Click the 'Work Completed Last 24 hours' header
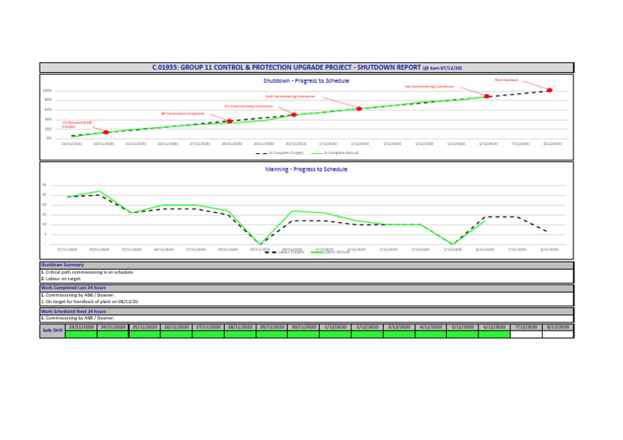The height and width of the screenshot is (440, 623). coord(307,288)
